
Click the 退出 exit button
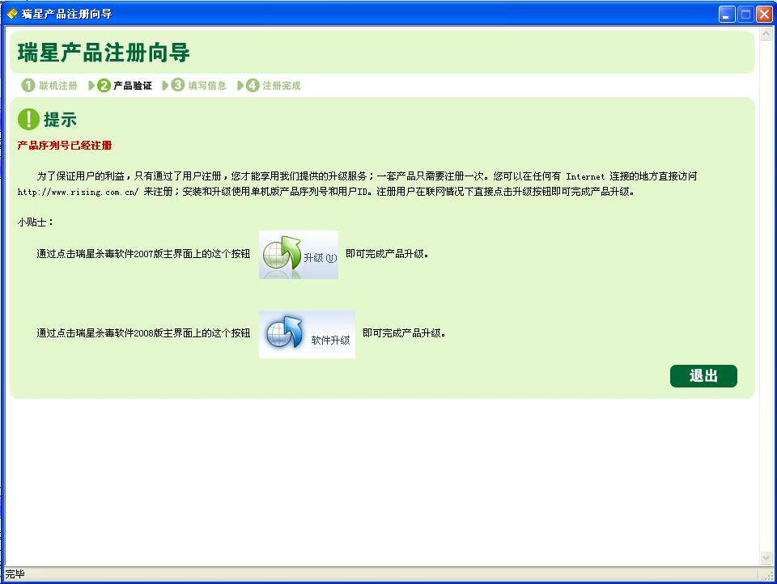tap(703, 376)
